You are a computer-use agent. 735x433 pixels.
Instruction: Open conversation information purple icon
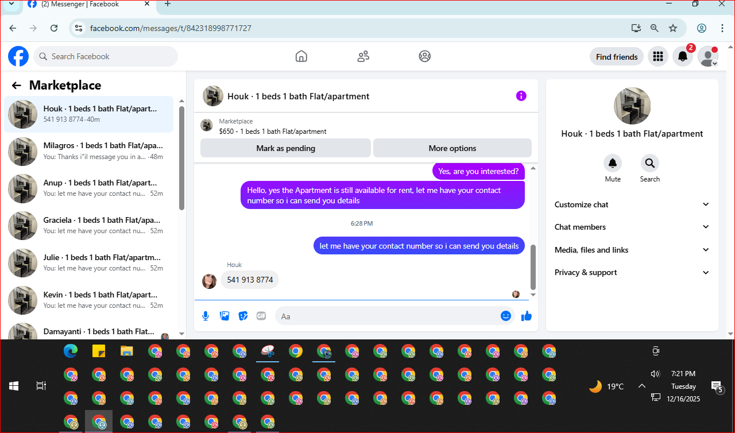click(521, 96)
